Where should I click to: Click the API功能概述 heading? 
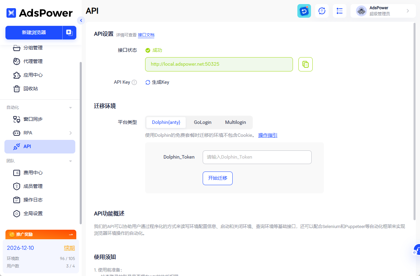click(x=109, y=214)
